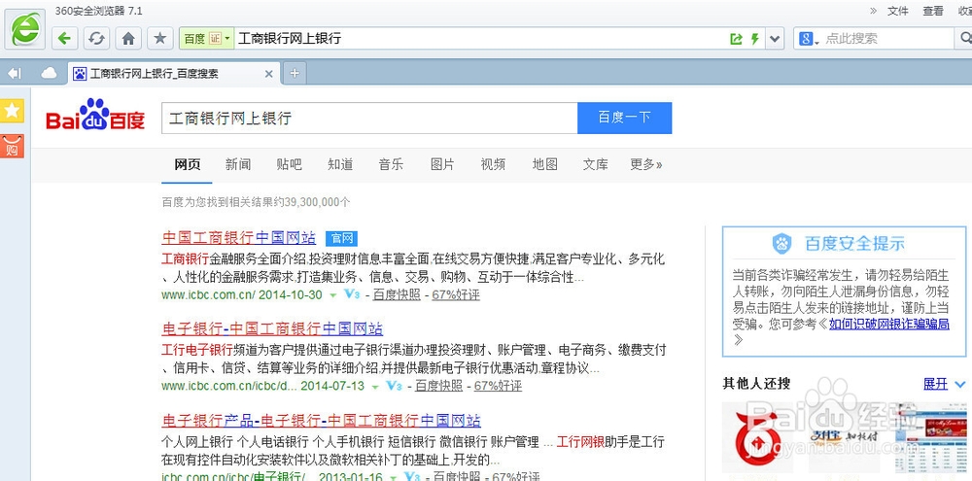Screen dimensions: 972x481
Task: Click 67%好评 on the 2014-07-13 result
Action: click(498, 386)
